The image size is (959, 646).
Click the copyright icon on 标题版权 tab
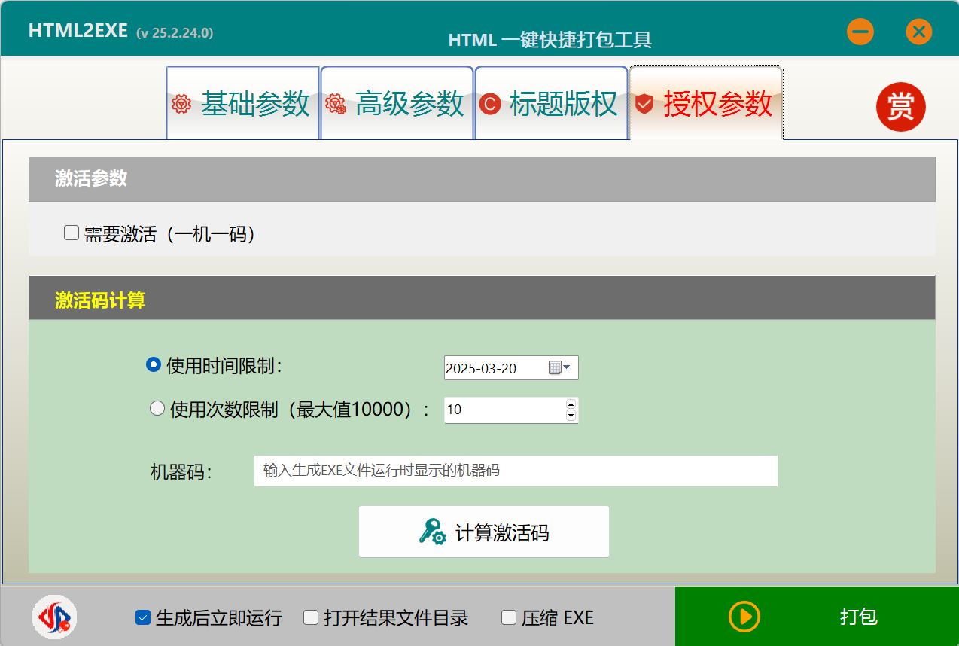click(x=490, y=104)
